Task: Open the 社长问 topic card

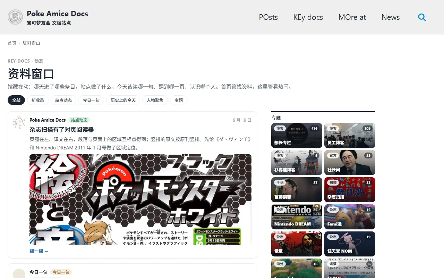Action: click(x=350, y=163)
